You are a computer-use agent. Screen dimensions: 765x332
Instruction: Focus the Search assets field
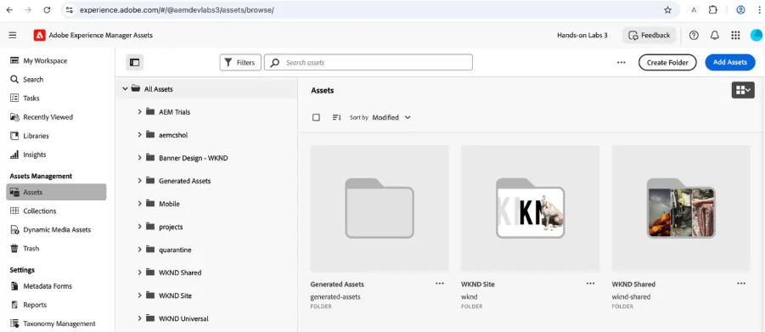[x=368, y=63]
